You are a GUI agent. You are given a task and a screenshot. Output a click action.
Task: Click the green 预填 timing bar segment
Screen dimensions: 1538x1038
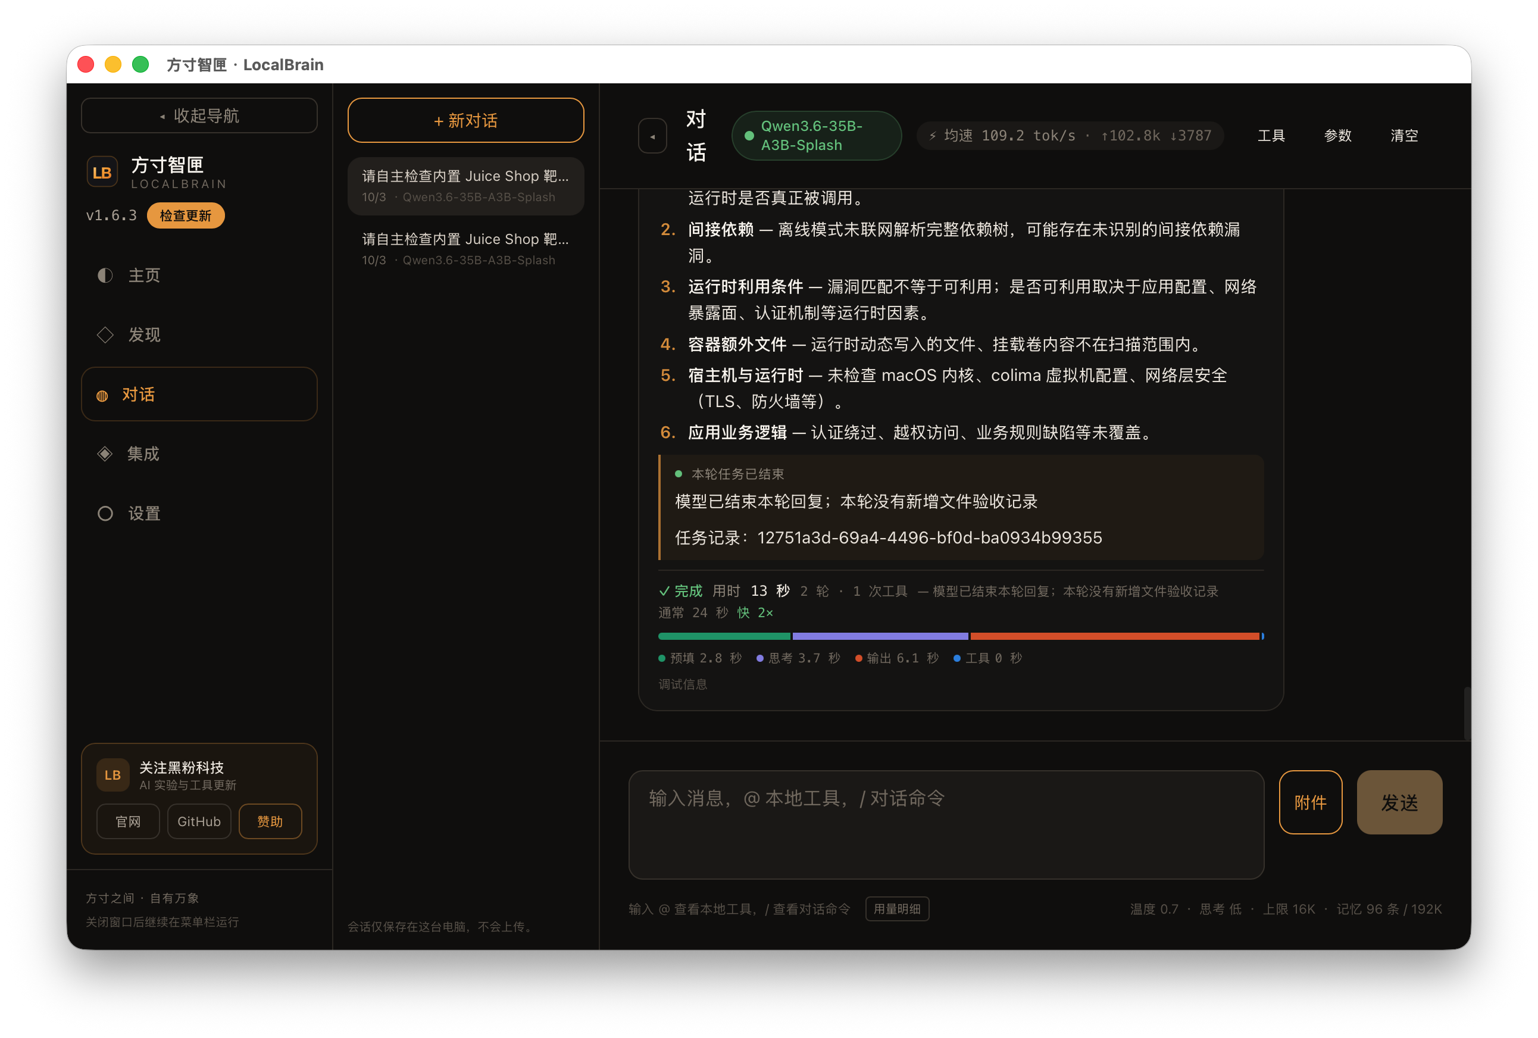click(x=724, y=636)
